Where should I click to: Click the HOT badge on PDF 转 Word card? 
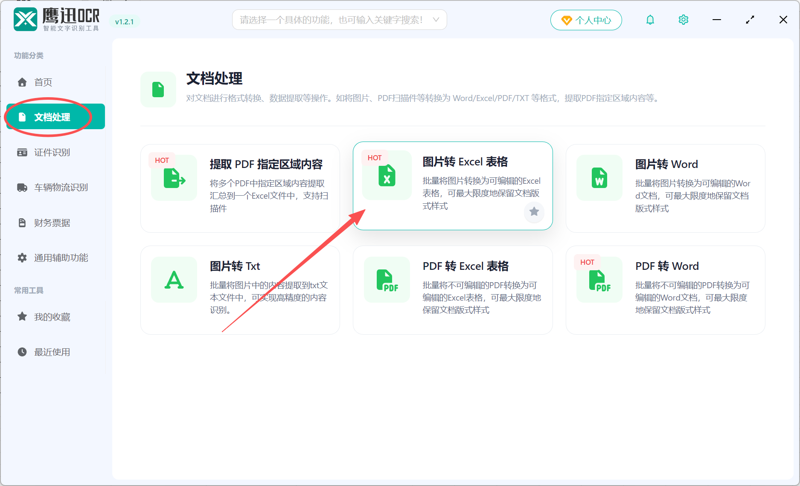click(587, 262)
